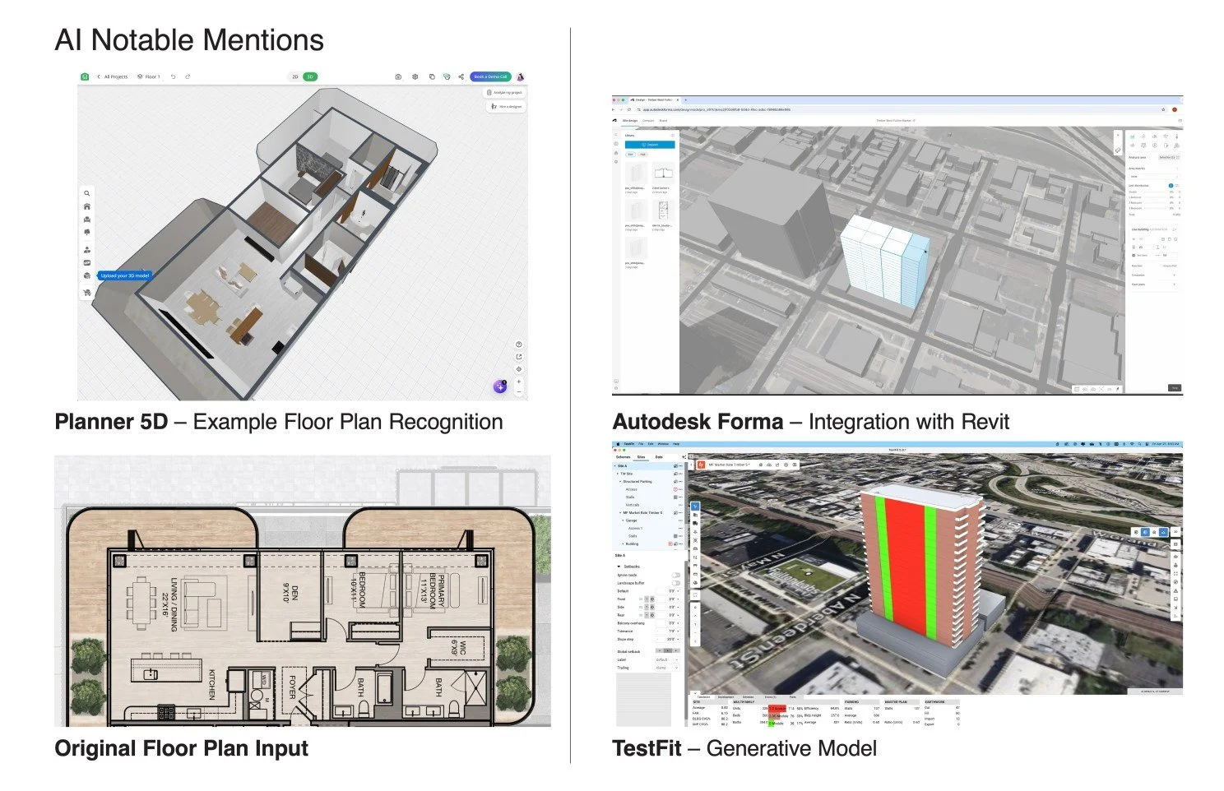Click the Upload your 3D model button
This screenshot has height=791, width=1224.
pos(125,275)
